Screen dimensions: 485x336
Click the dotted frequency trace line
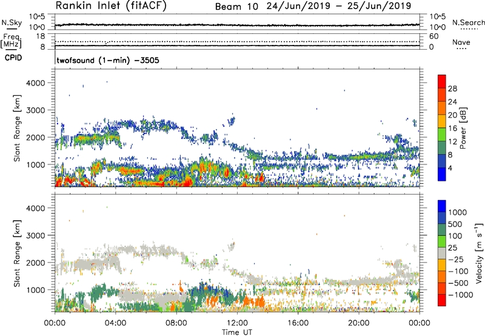point(237,41)
